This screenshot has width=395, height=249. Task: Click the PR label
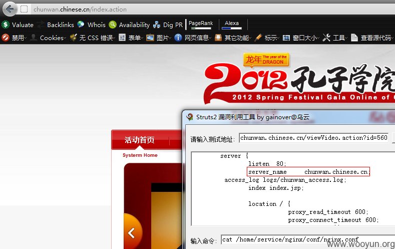pos(179,25)
